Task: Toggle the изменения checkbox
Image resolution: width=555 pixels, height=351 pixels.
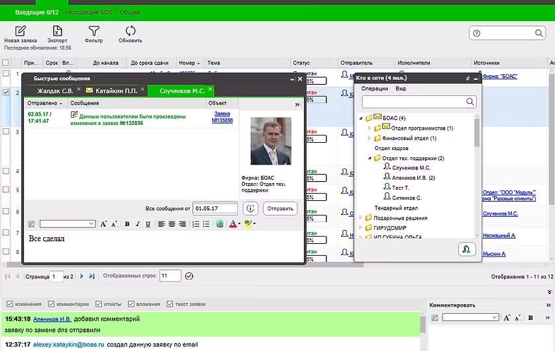Action: point(10,304)
